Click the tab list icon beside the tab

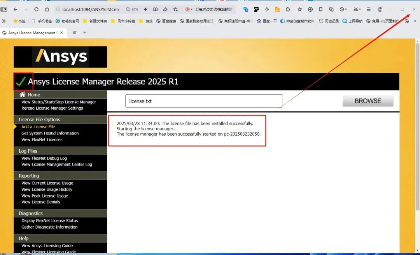pos(75,33)
